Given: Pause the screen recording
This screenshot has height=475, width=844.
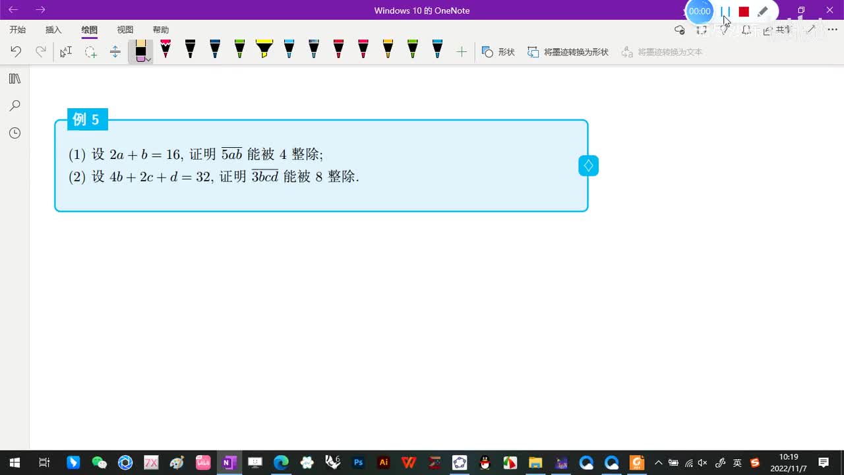Looking at the screenshot, I should pos(725,11).
